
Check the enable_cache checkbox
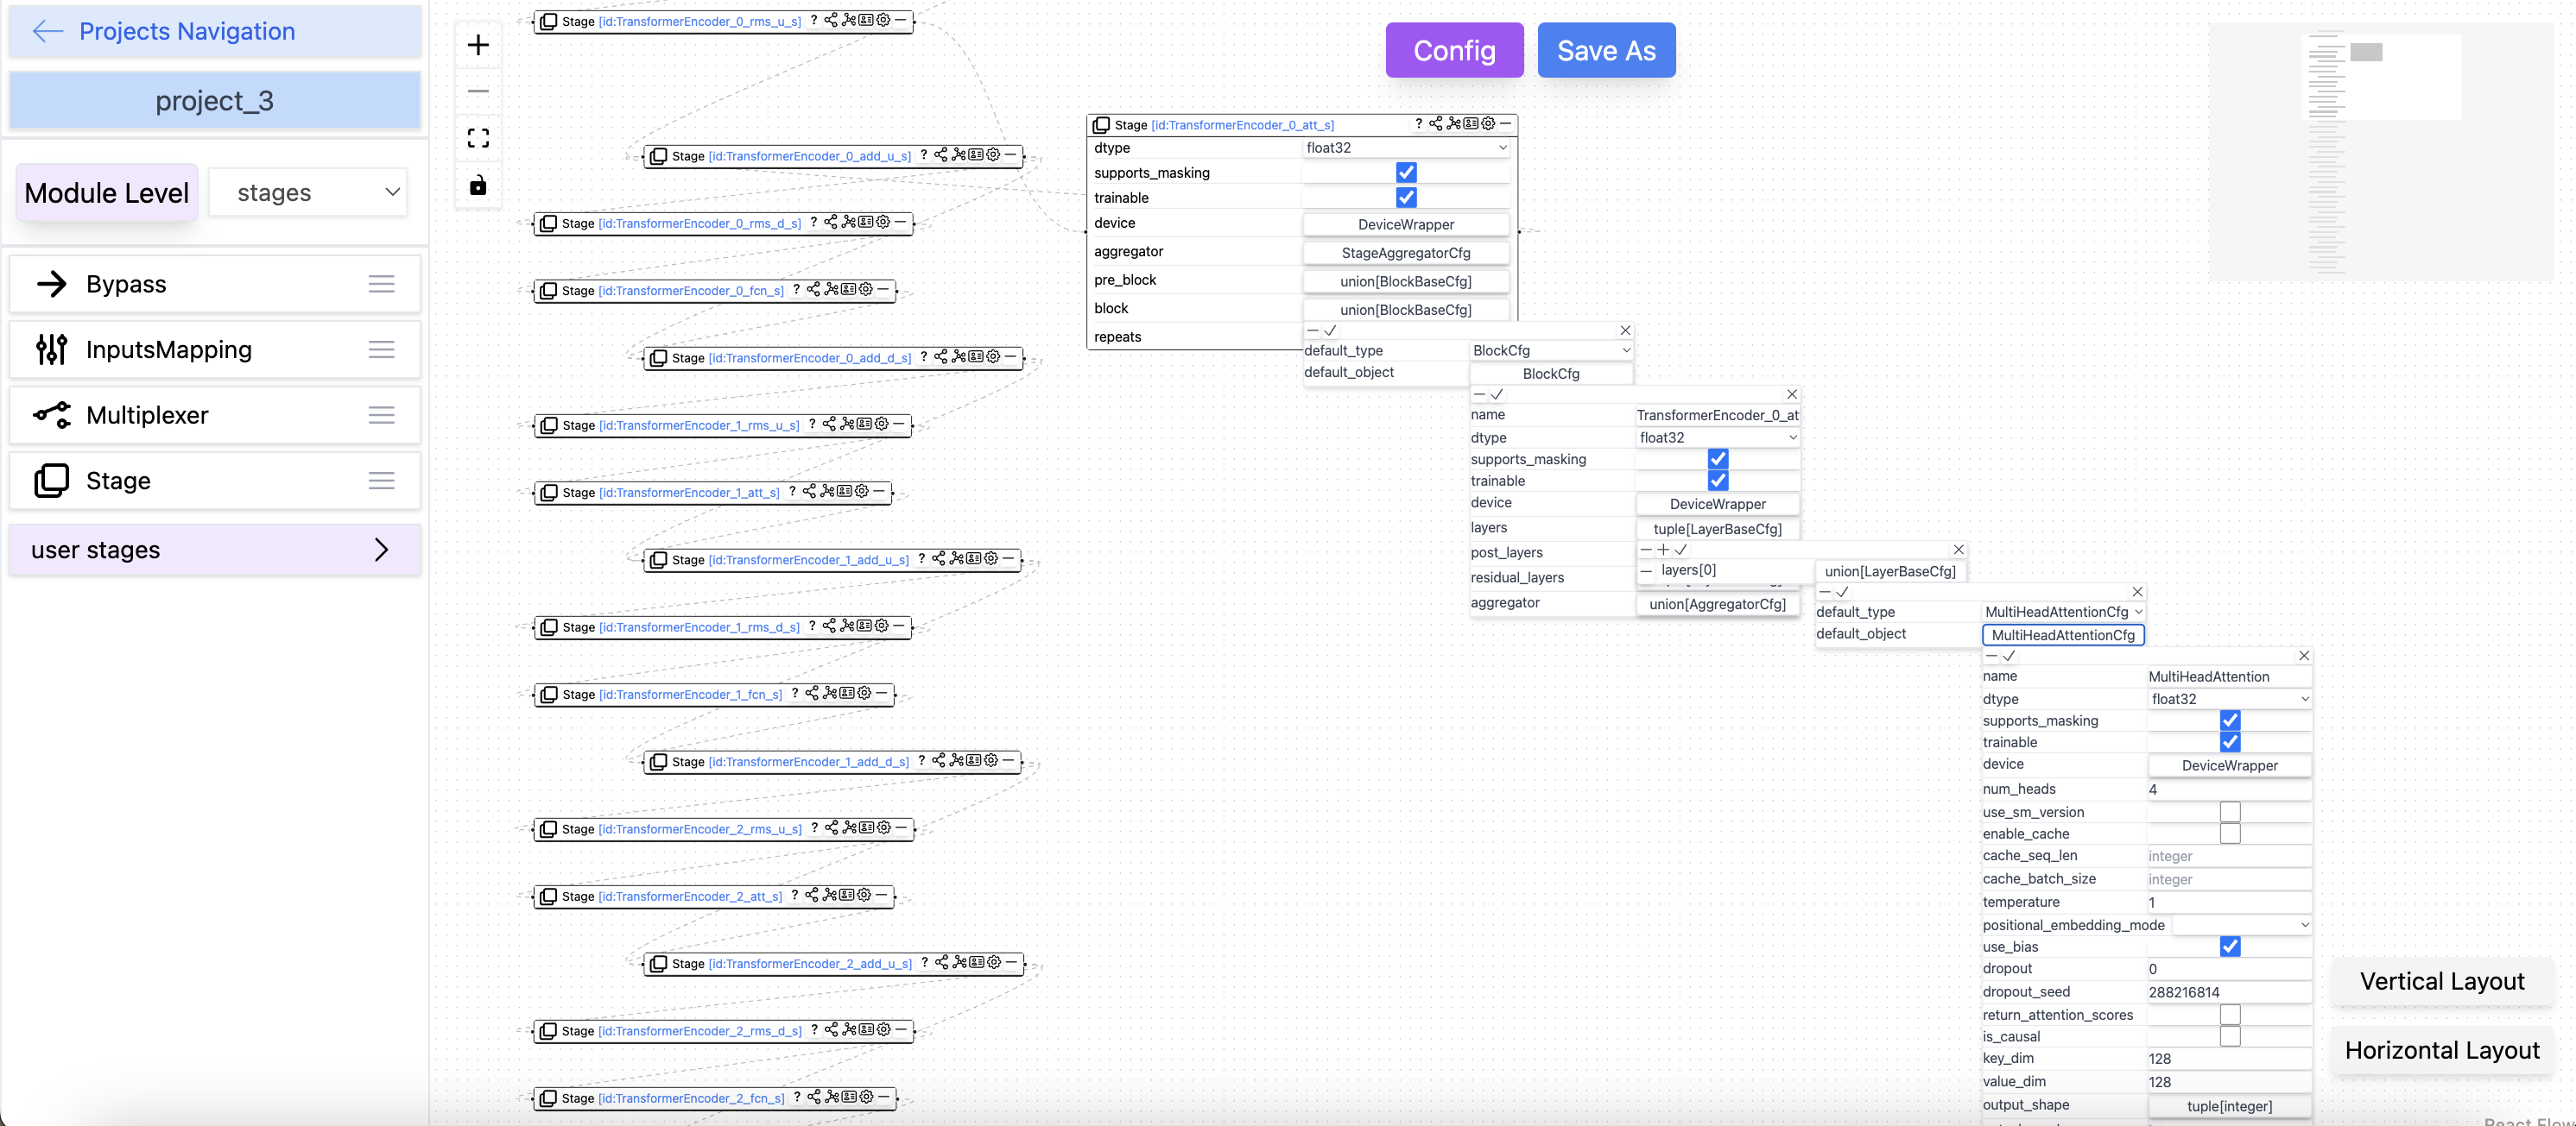tap(2229, 833)
